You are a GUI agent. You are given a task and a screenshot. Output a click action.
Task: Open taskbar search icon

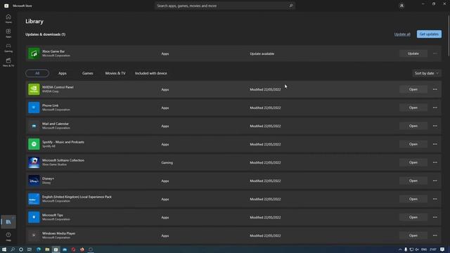click(13, 249)
